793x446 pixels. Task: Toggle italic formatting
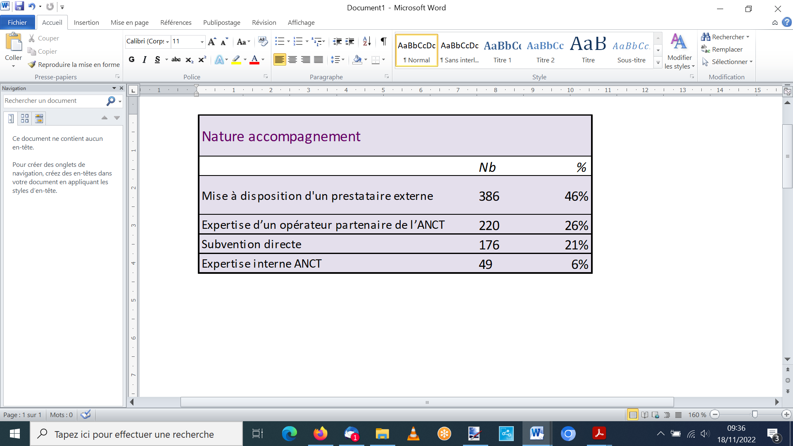click(x=144, y=59)
